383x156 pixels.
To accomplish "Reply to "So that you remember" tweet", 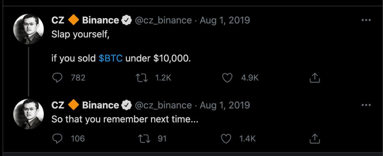I will [x=57, y=138].
